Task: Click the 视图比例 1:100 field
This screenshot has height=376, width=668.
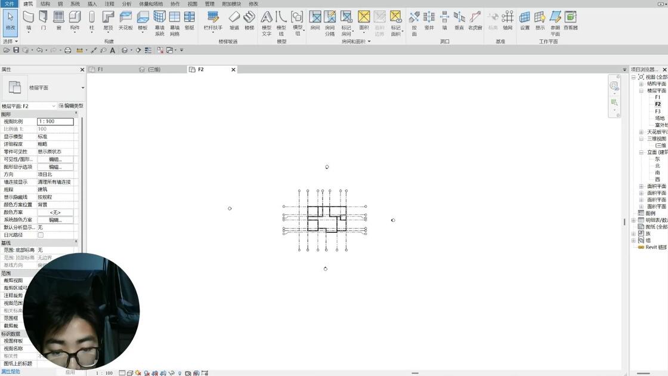Action: 55,122
